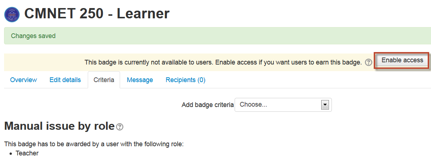Click the dropdown arrow in the criteria selector

325,105
